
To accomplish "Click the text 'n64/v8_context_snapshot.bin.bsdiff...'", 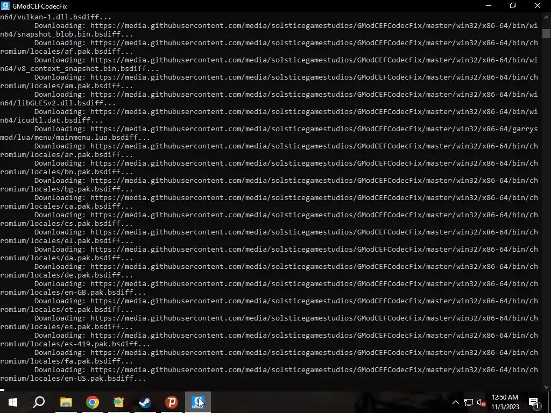I will tap(80, 68).
